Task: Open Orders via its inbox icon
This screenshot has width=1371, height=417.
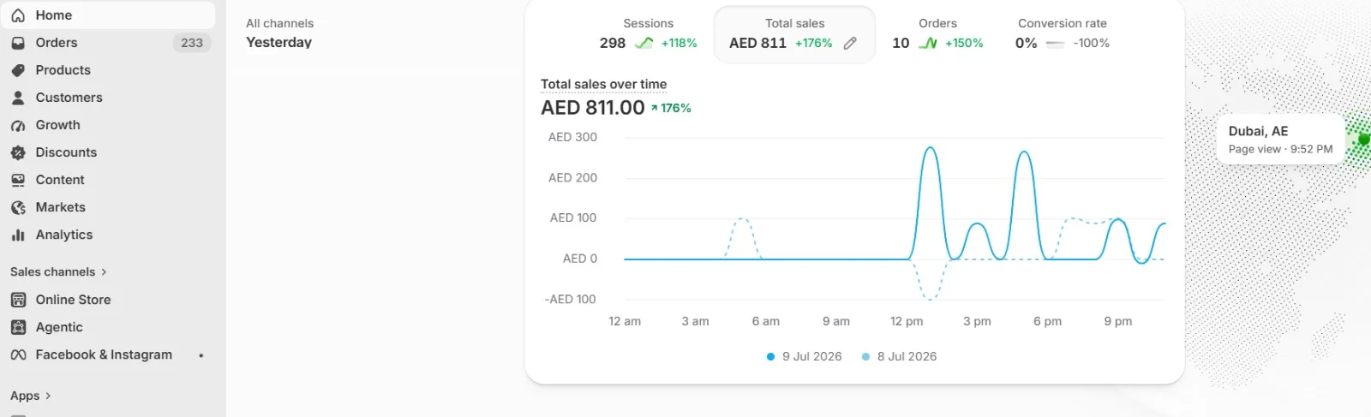Action: click(18, 43)
